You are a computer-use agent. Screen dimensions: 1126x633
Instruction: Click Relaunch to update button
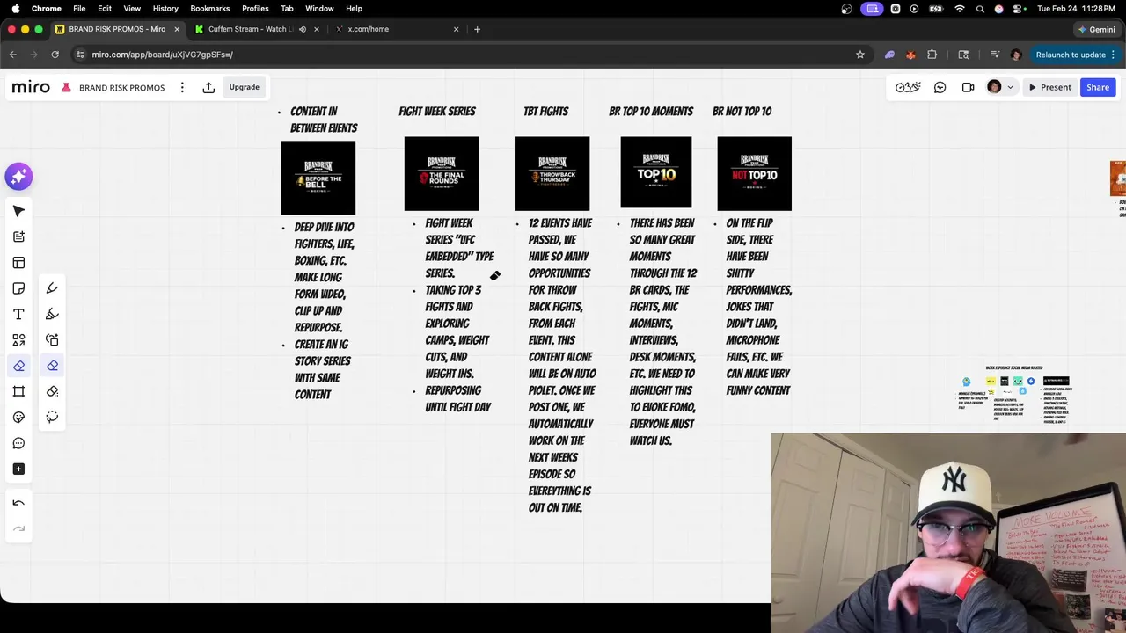click(1076, 55)
